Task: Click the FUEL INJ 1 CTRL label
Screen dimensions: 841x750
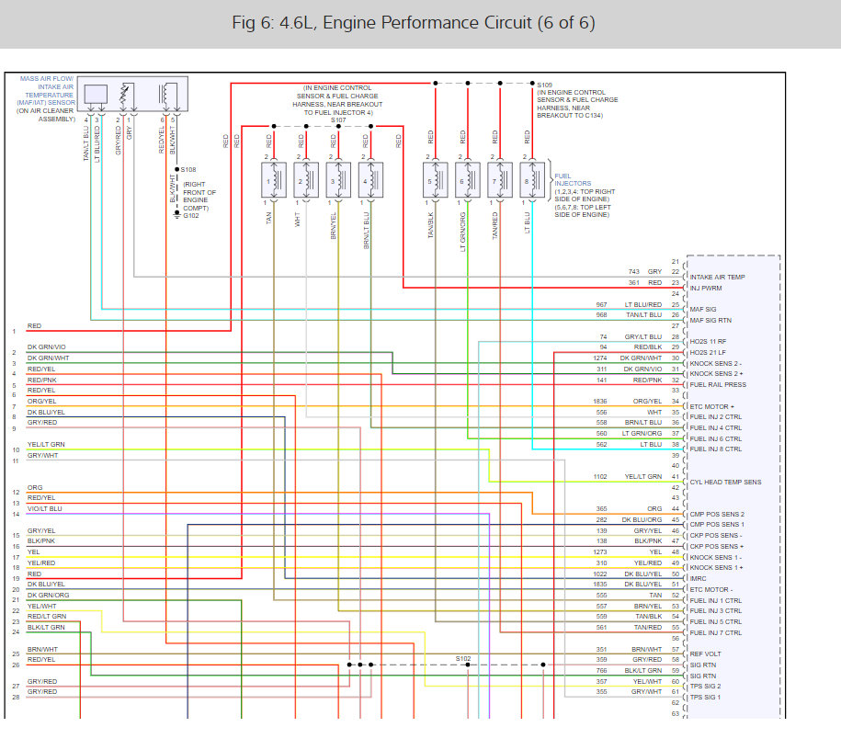Action: (715, 600)
